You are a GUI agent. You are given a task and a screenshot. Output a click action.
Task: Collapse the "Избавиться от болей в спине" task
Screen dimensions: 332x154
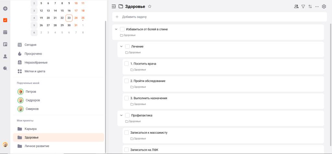(116, 29)
